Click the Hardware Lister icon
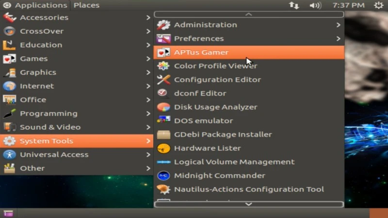The image size is (388, 218). tap(163, 148)
